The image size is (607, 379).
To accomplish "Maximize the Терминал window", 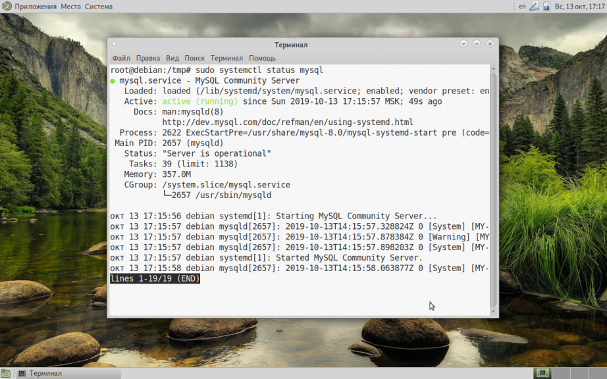I will [x=477, y=44].
